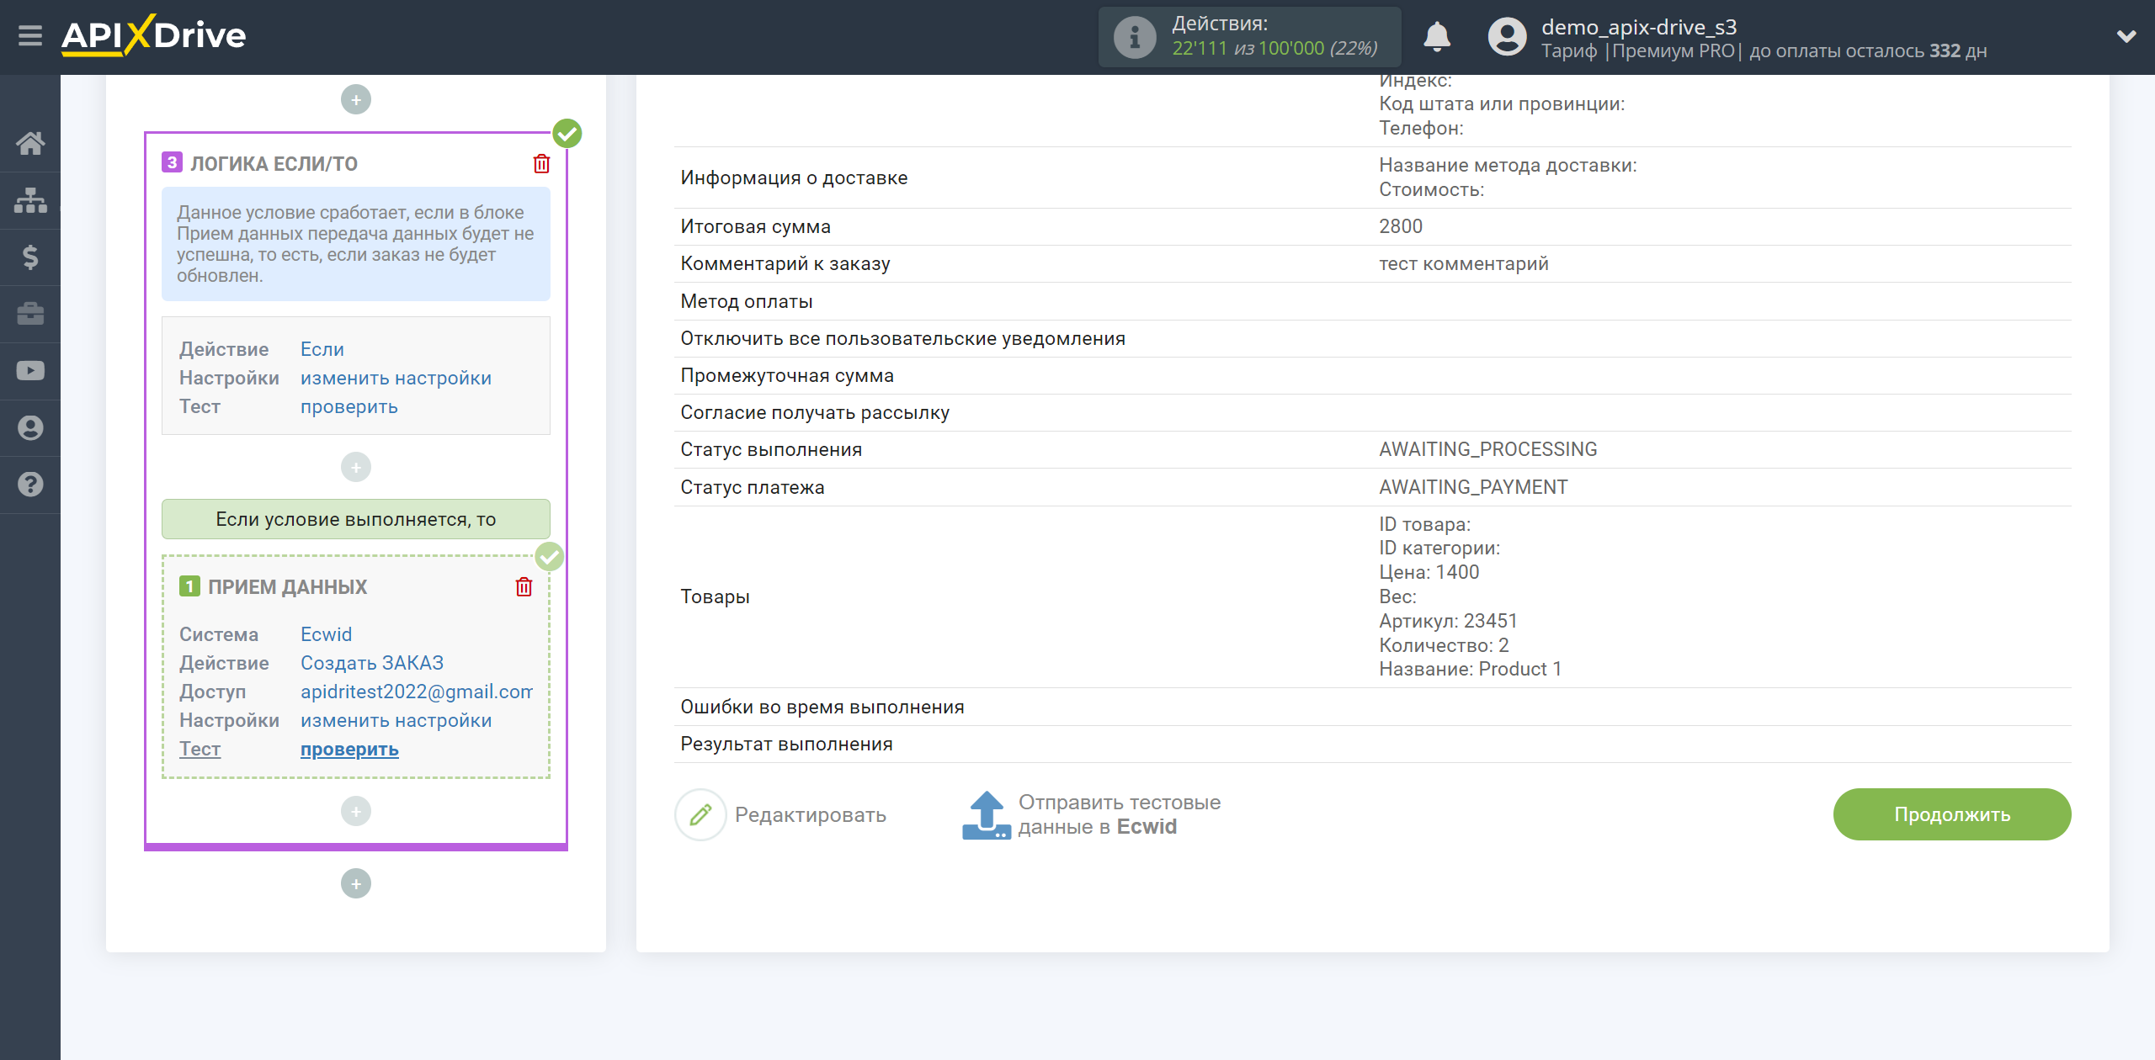The image size is (2155, 1060).
Task: Click the Прием данных green checkmark
Action: pyautogui.click(x=550, y=556)
